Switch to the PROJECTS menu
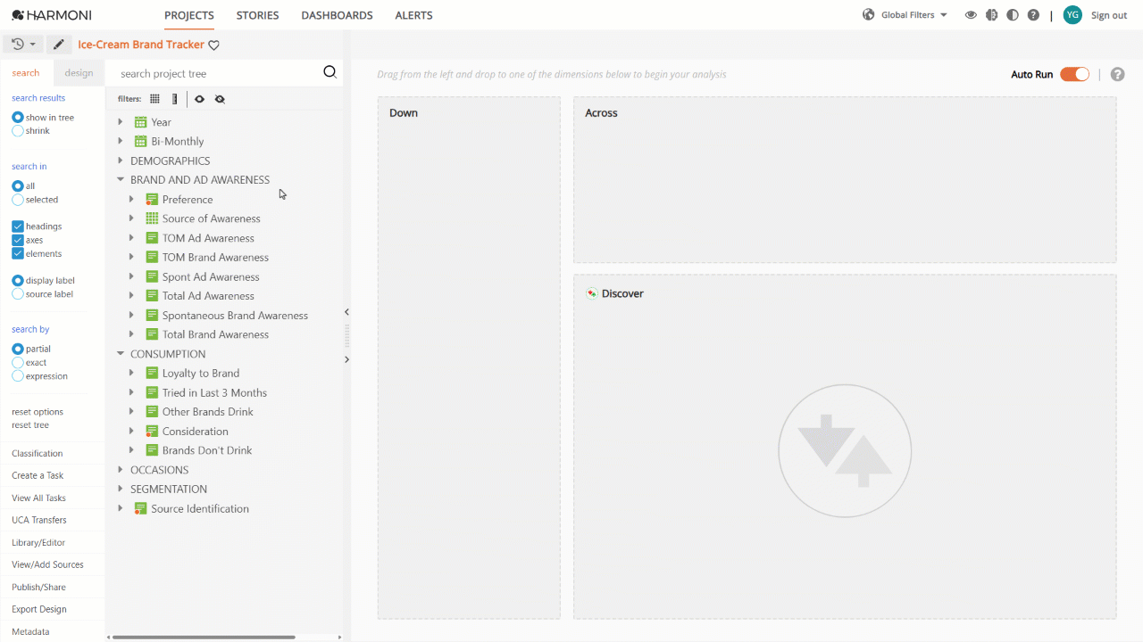This screenshot has width=1143, height=642. pyautogui.click(x=189, y=15)
